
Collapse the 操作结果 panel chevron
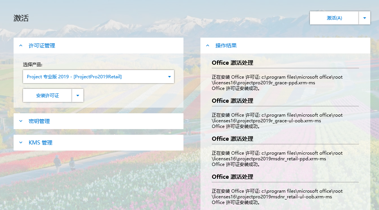pos(208,46)
